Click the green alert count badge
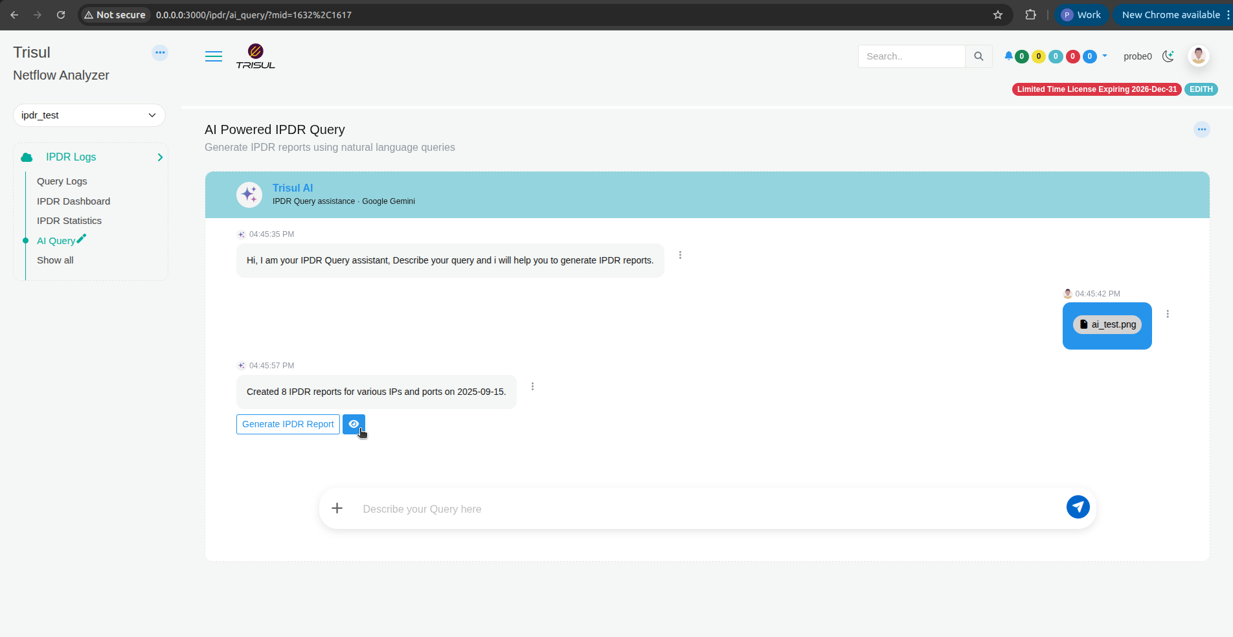Image resolution: width=1233 pixels, height=637 pixels. tap(1022, 56)
